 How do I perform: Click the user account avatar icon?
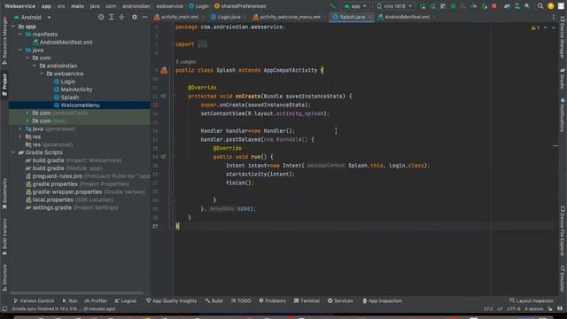(551, 6)
